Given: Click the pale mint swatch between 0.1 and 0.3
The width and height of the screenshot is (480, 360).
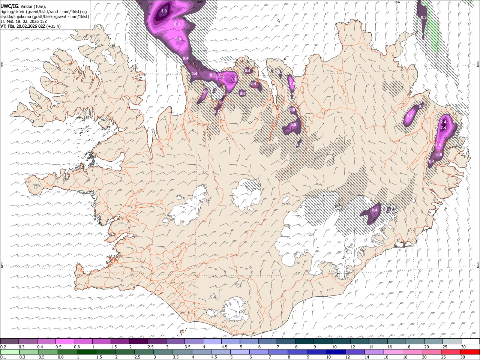Looking at the screenshot, I should click(10, 352).
